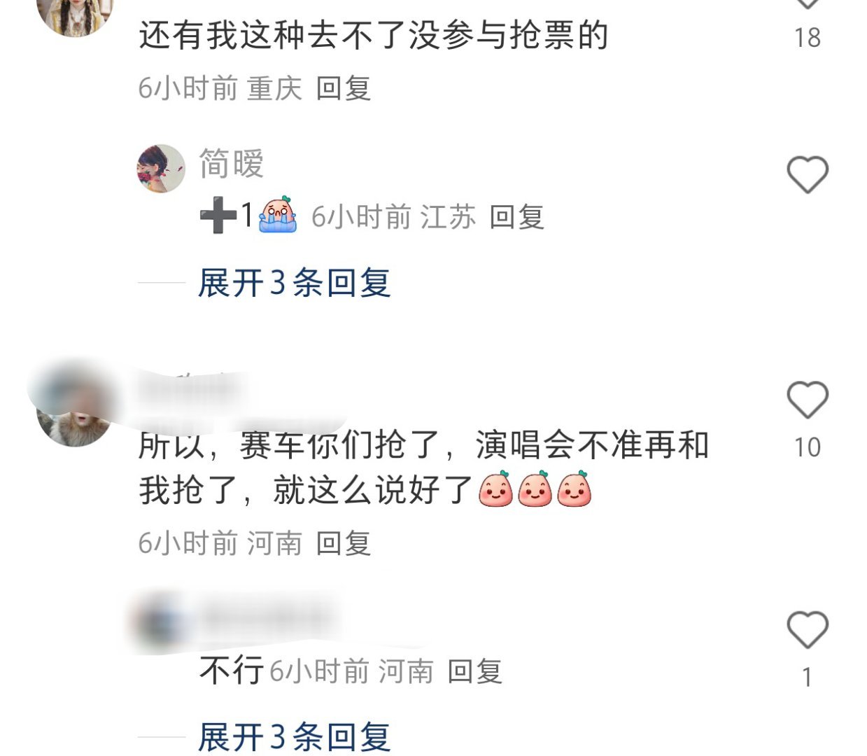Reply to the 不行 comment
867x756 pixels.
[x=474, y=672]
